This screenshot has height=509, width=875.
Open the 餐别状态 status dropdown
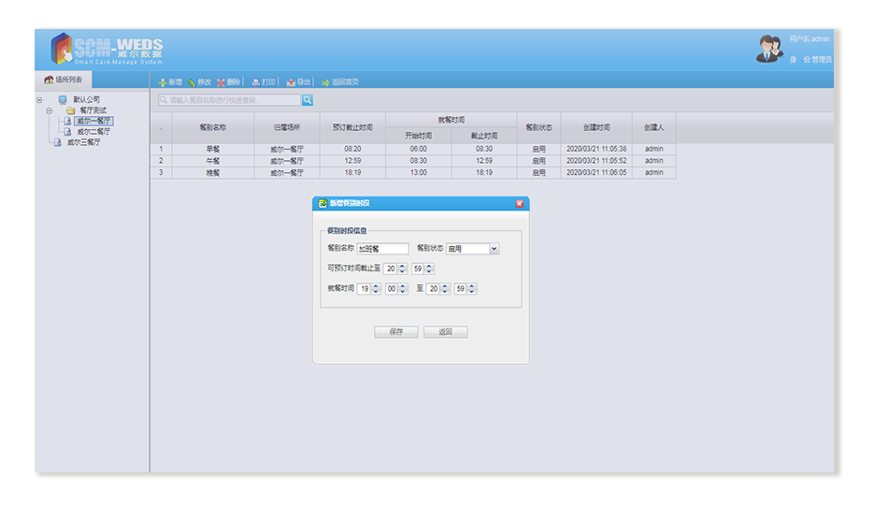click(494, 249)
